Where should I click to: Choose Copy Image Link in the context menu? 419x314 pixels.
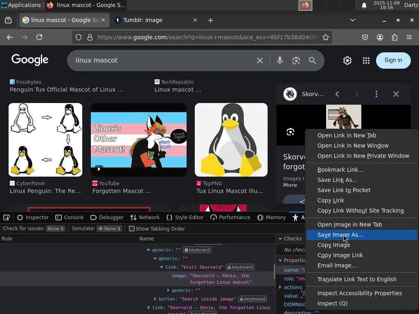pyautogui.click(x=362, y=256)
